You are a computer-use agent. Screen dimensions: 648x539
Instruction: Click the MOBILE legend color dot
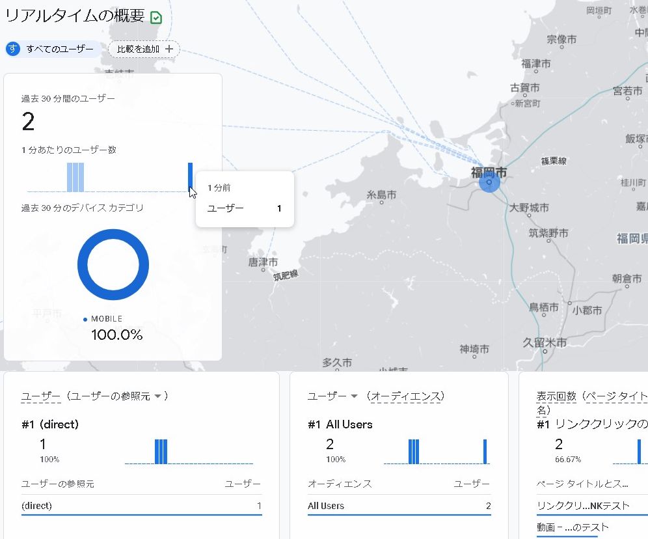click(x=85, y=320)
